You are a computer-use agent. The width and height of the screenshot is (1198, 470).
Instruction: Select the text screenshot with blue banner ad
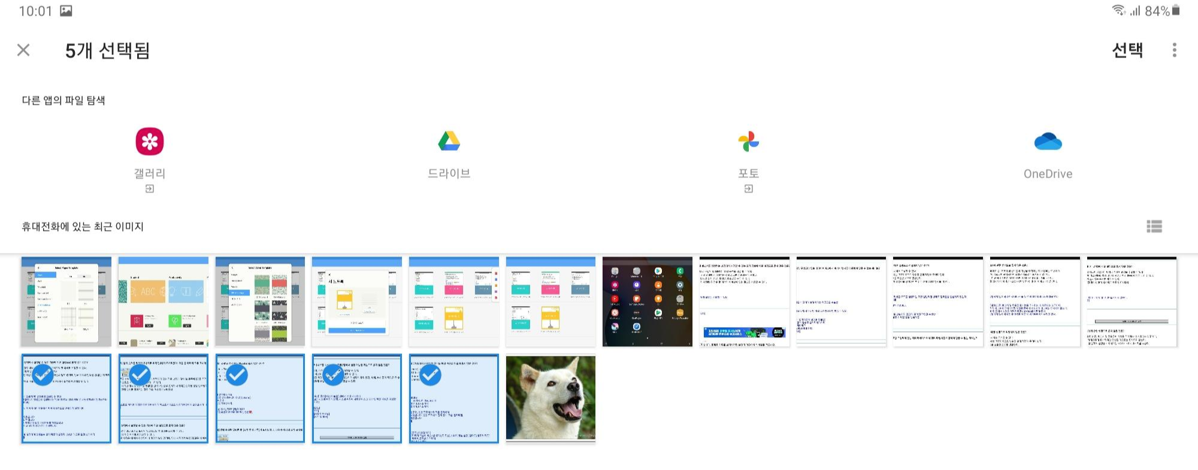pos(744,301)
